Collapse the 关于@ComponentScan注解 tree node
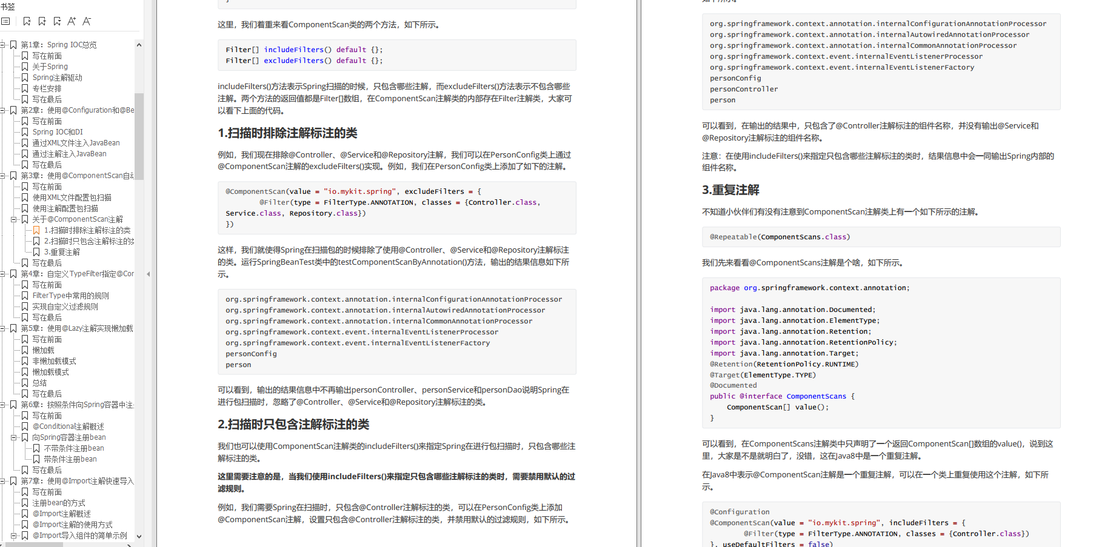Image resolution: width=1116 pixels, height=547 pixels. (13, 219)
